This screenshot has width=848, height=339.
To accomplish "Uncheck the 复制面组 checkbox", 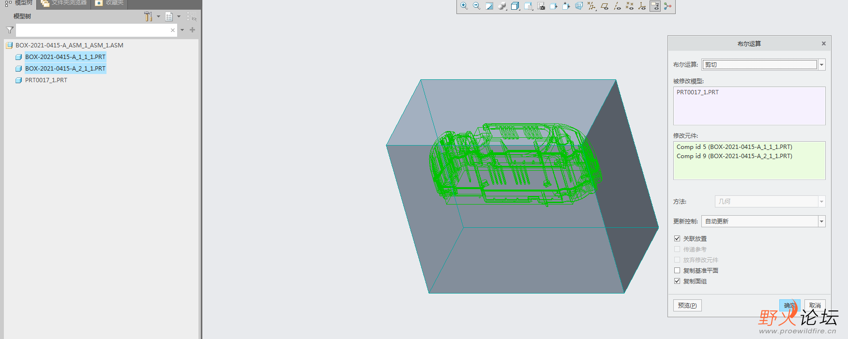I will coord(677,281).
